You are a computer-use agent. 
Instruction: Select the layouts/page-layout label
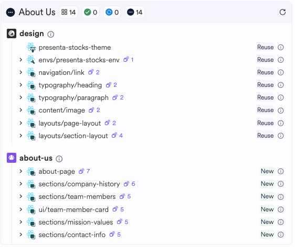point(70,123)
